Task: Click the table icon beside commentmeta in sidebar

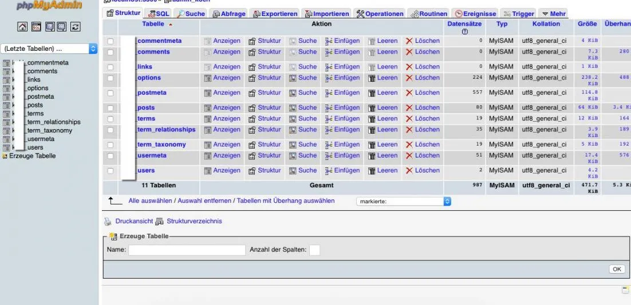Action: coord(6,63)
